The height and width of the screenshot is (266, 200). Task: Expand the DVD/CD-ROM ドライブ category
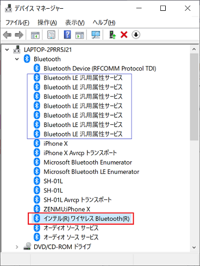tap(17, 246)
